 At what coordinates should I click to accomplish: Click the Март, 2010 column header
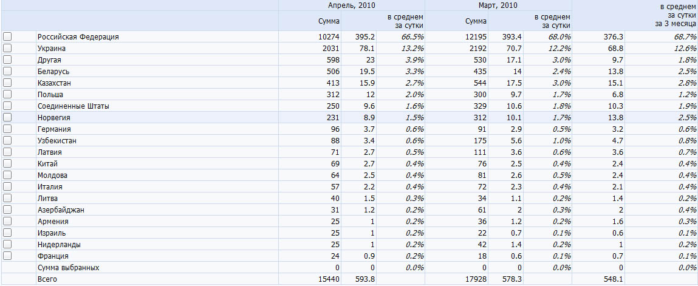498,5
